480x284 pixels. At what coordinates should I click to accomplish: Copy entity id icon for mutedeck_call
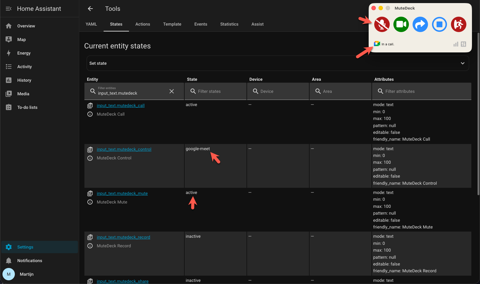click(90, 105)
